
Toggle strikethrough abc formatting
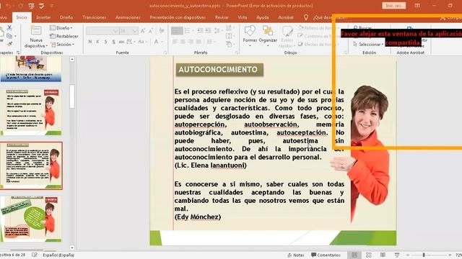tap(121, 42)
